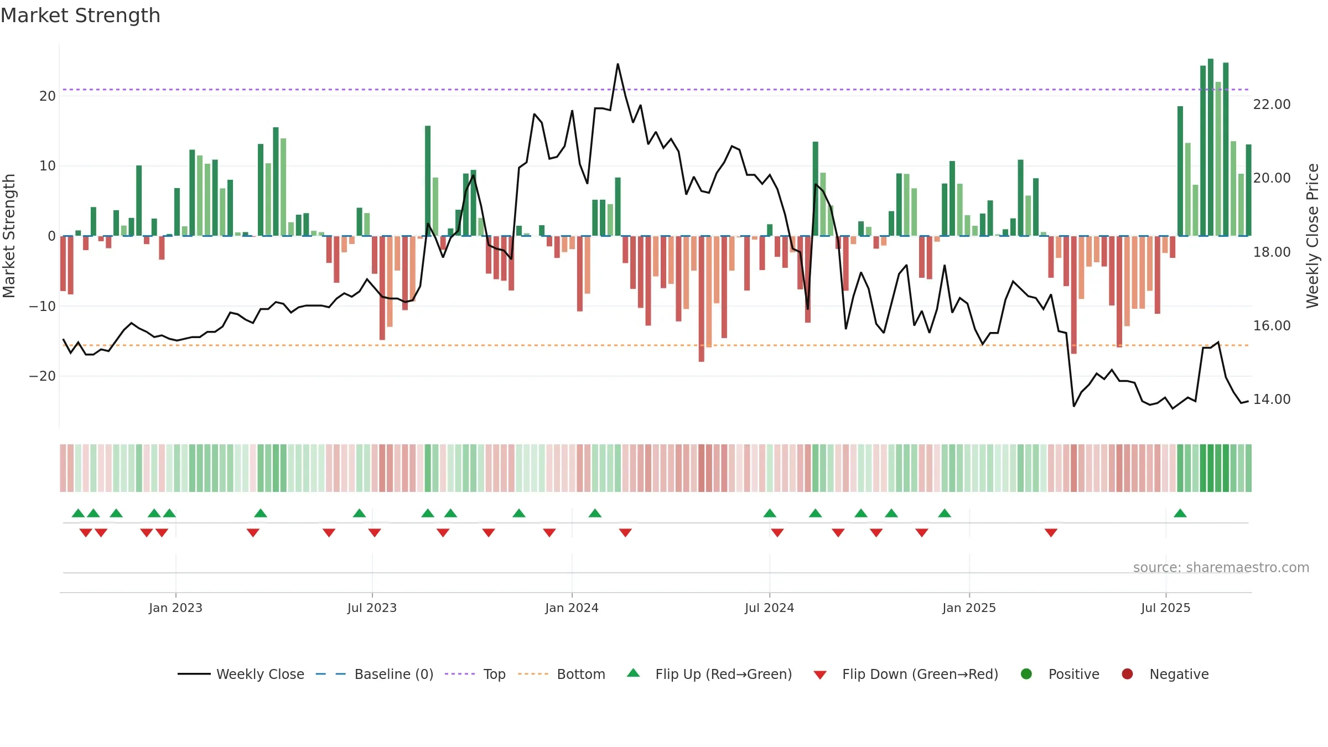Viewport: 1328px width, 747px height.
Task: Click the Jul 2024 x-axis label
Action: tap(769, 608)
